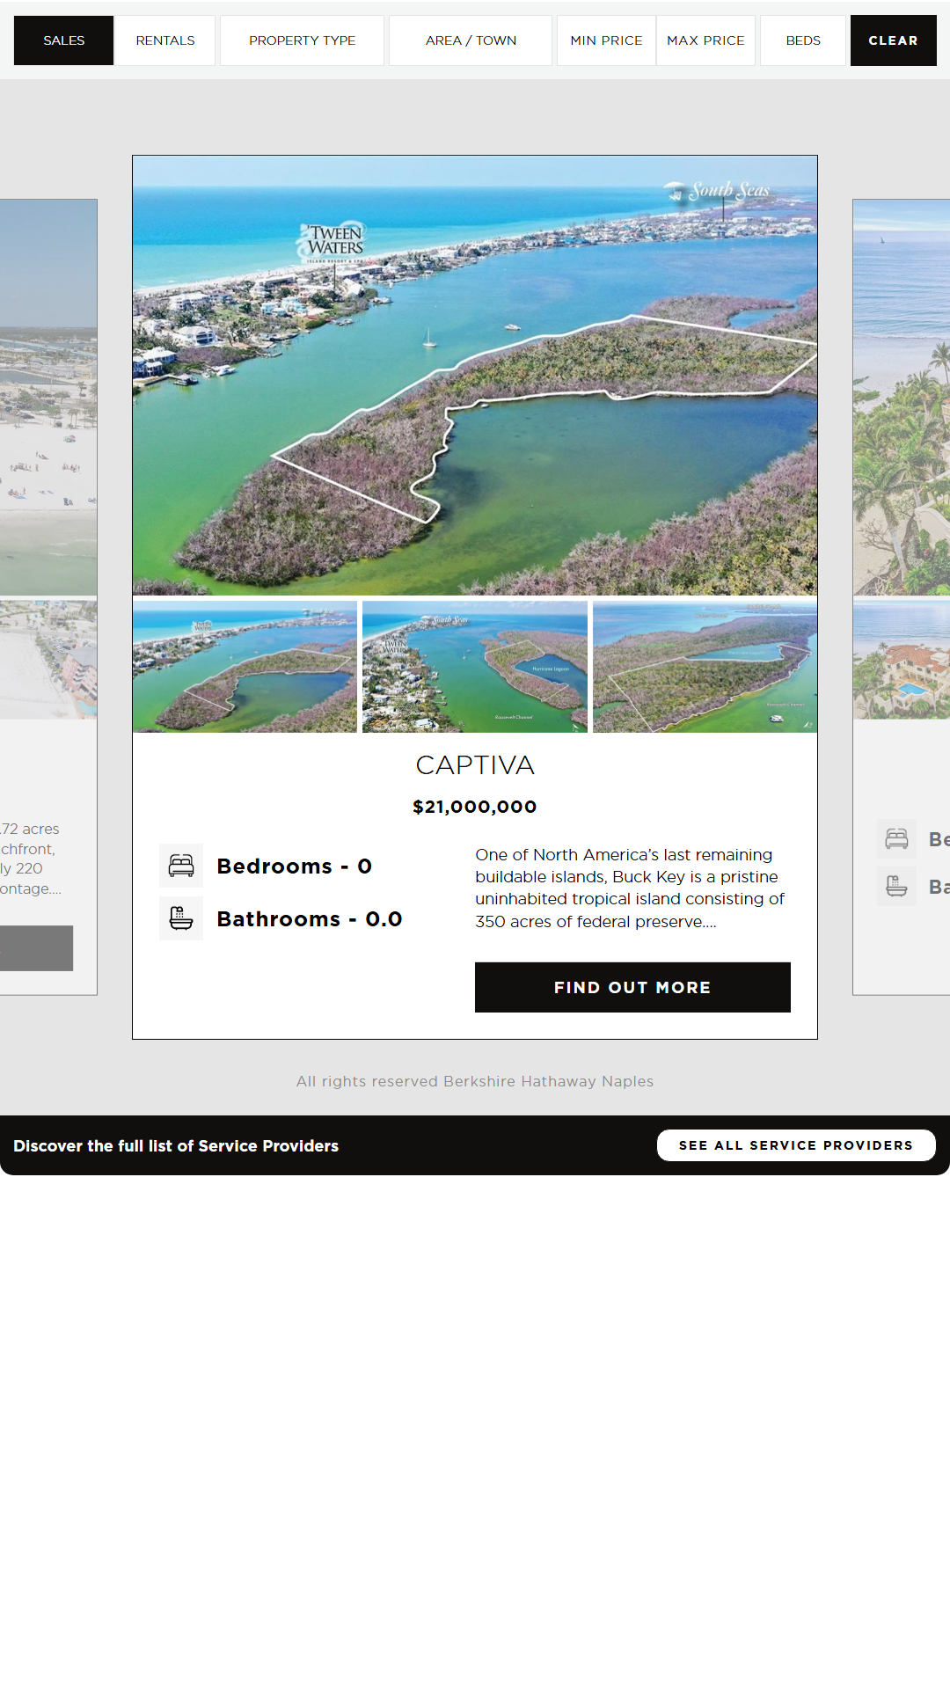
Task: Click Find Out More for Captiva
Action: (632, 987)
